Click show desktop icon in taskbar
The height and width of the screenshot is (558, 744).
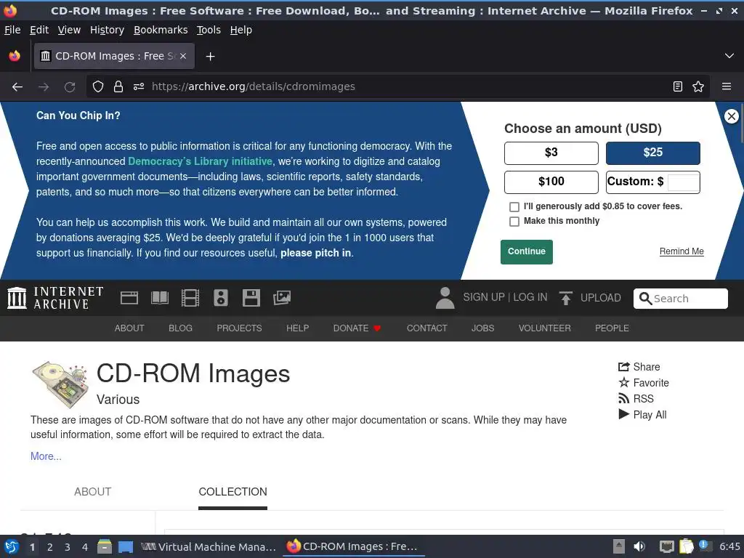[x=126, y=546]
